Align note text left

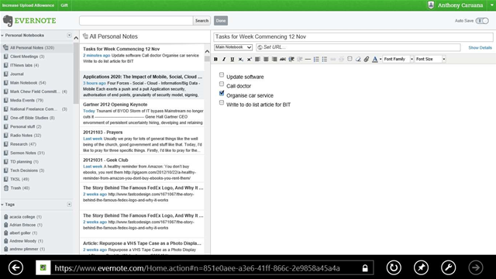(x=257, y=59)
